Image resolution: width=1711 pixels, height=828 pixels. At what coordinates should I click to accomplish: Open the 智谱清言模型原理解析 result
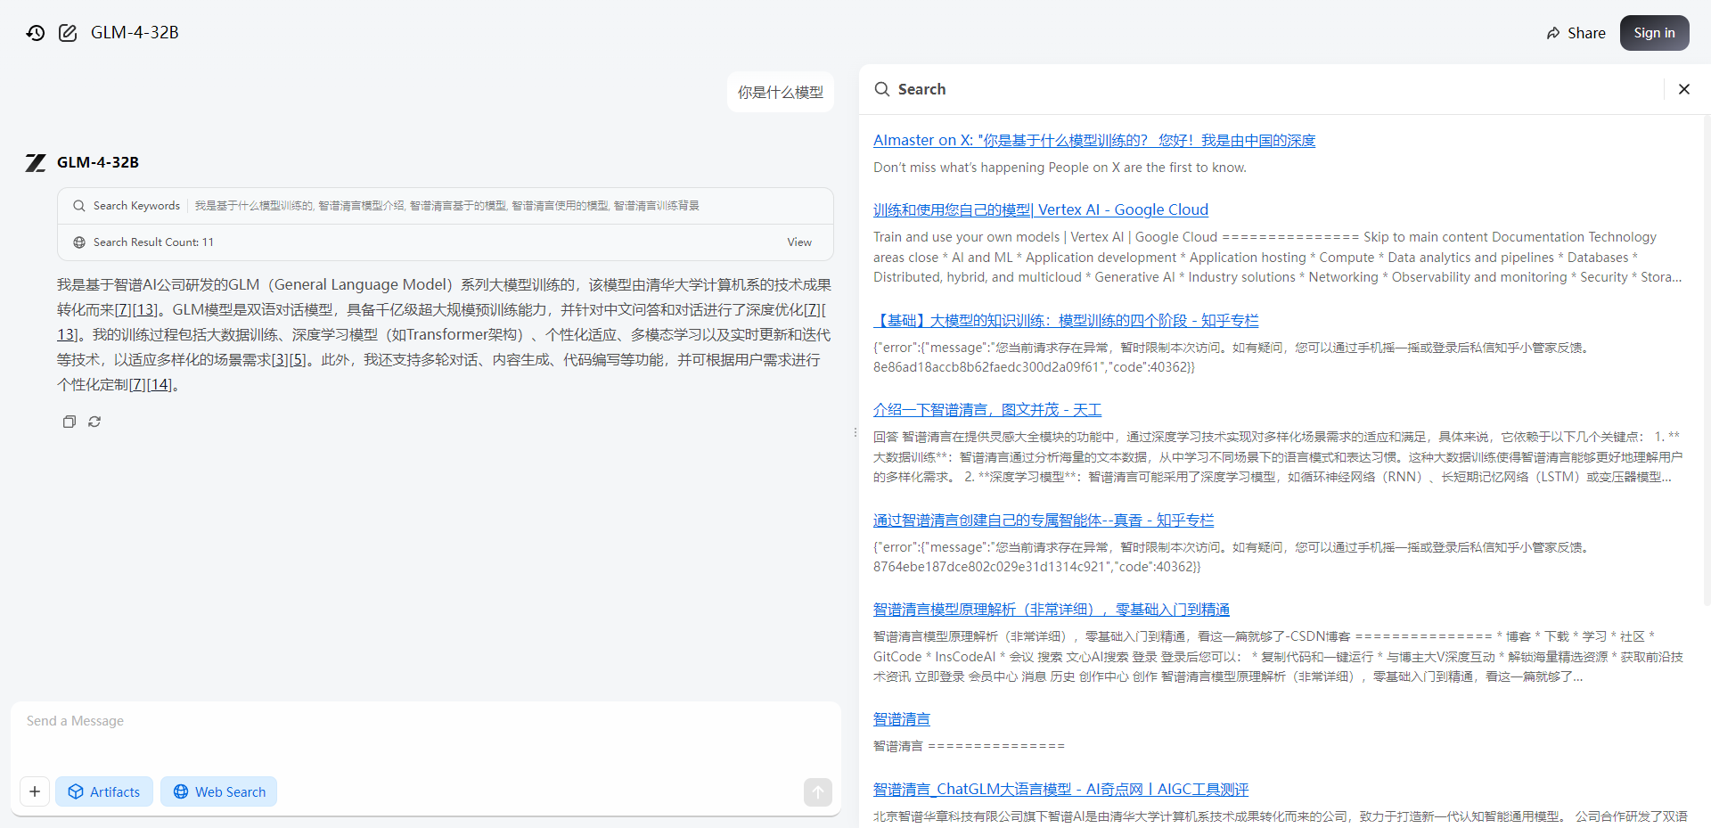(x=1052, y=610)
